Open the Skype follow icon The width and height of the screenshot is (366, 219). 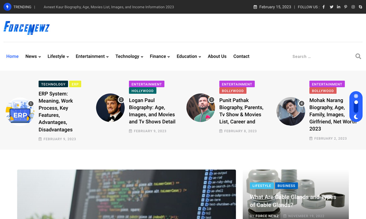point(361,7)
